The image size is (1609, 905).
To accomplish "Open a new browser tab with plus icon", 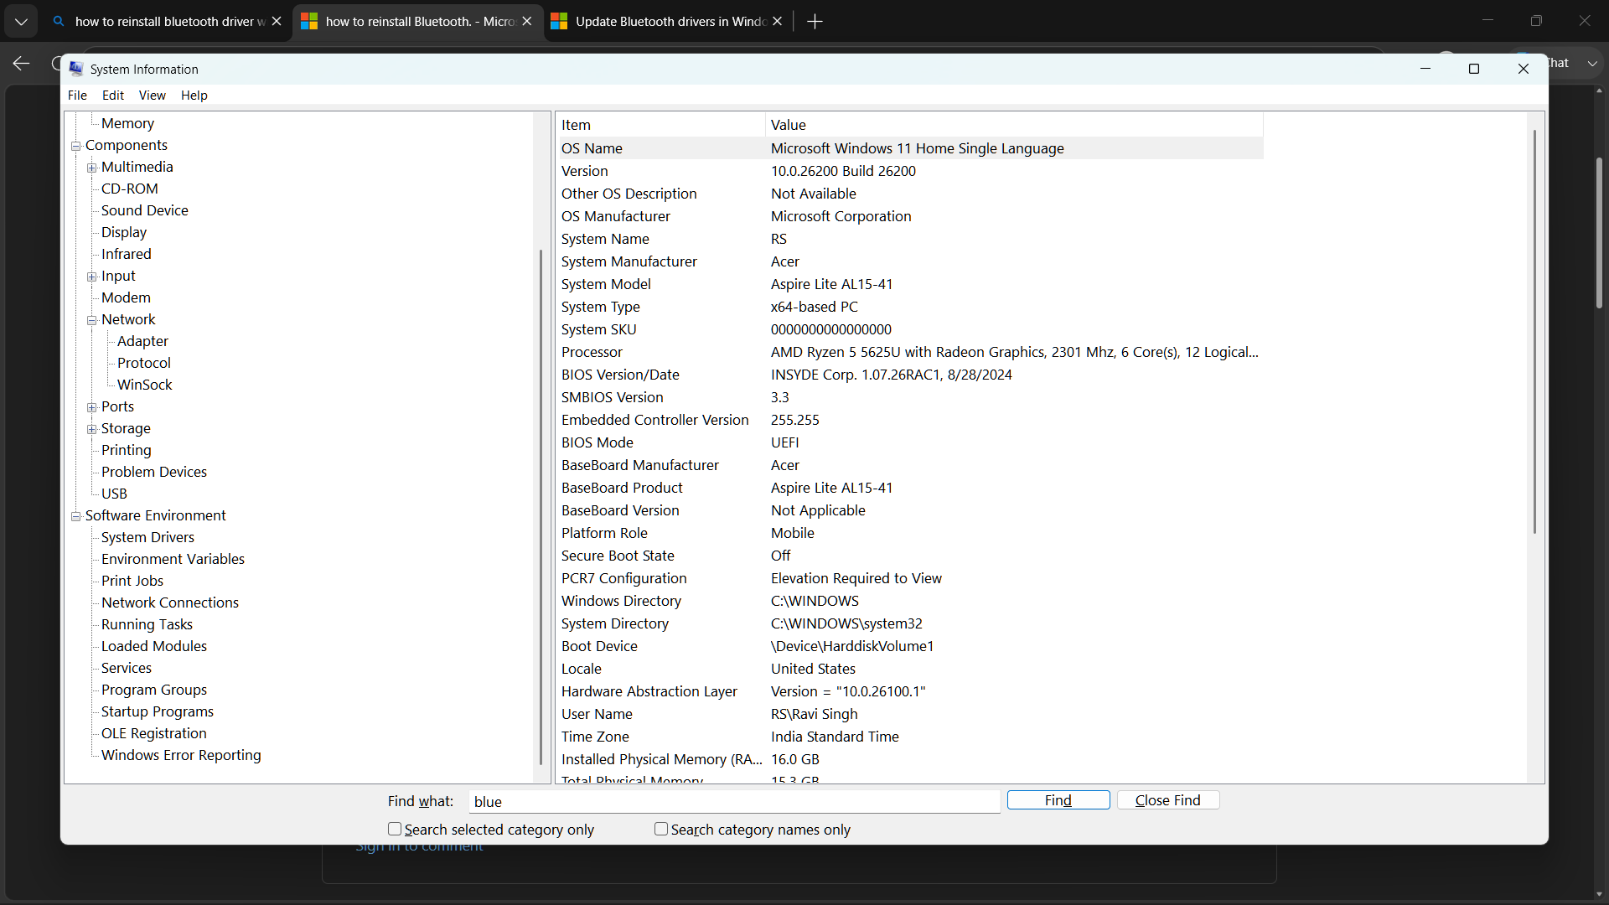I will [815, 21].
